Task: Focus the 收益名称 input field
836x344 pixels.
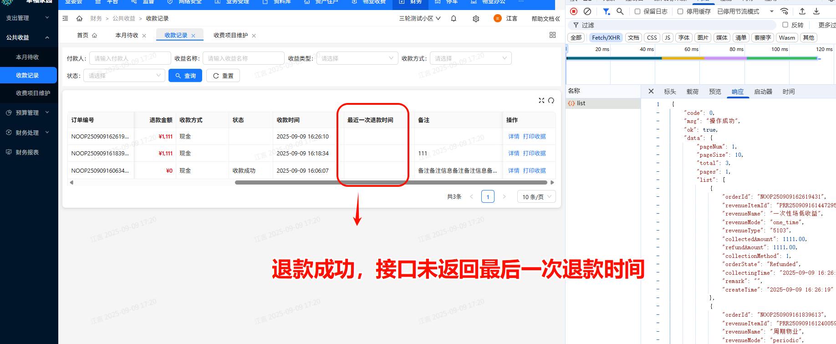Action: [x=244, y=58]
